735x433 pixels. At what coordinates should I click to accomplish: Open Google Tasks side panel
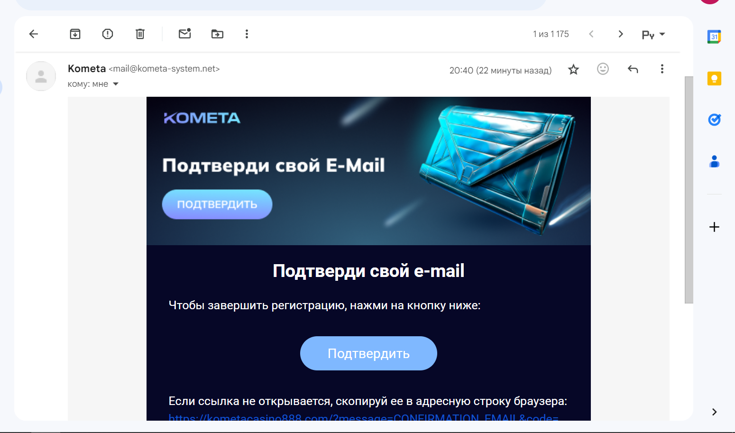tap(714, 120)
